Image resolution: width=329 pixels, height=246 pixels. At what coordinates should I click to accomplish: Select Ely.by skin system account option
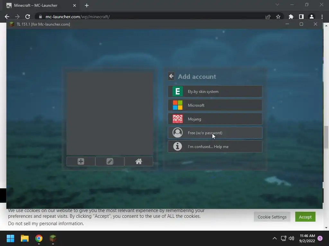click(x=215, y=91)
